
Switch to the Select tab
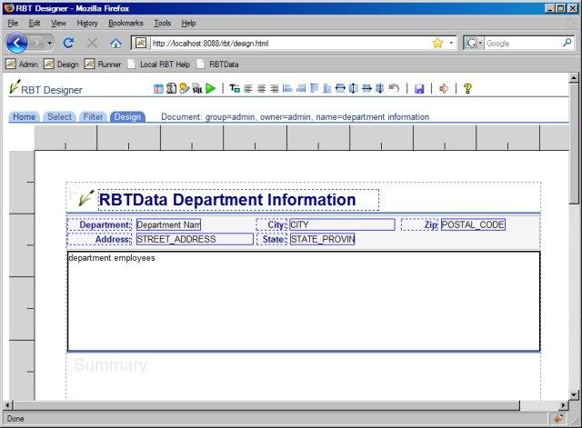pyautogui.click(x=59, y=117)
